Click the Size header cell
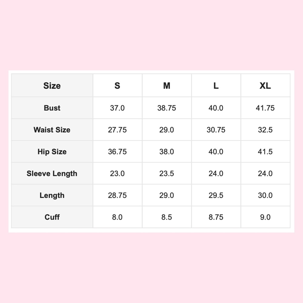This screenshot has width=303, height=303. [x=52, y=86]
